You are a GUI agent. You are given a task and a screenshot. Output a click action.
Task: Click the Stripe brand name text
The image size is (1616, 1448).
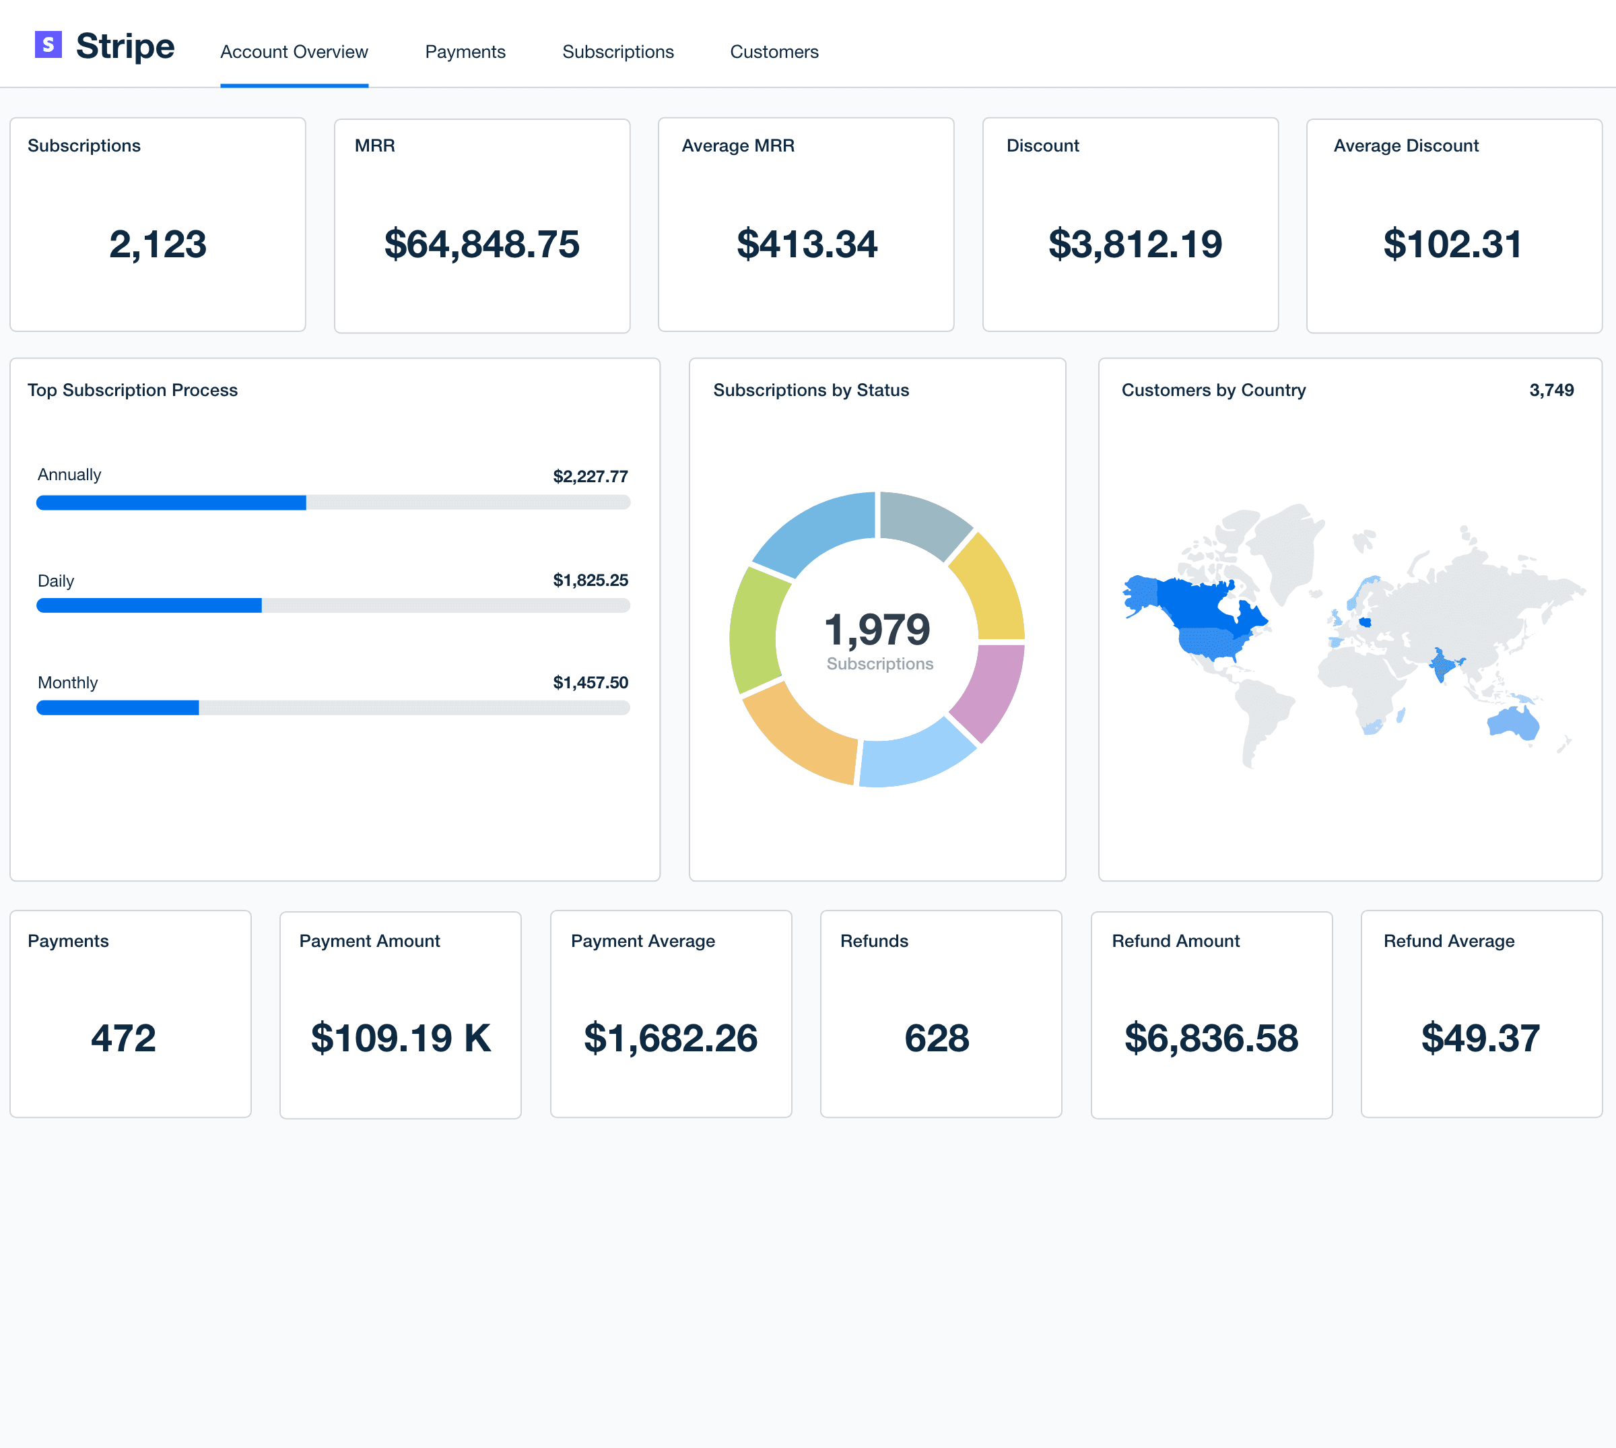(125, 46)
